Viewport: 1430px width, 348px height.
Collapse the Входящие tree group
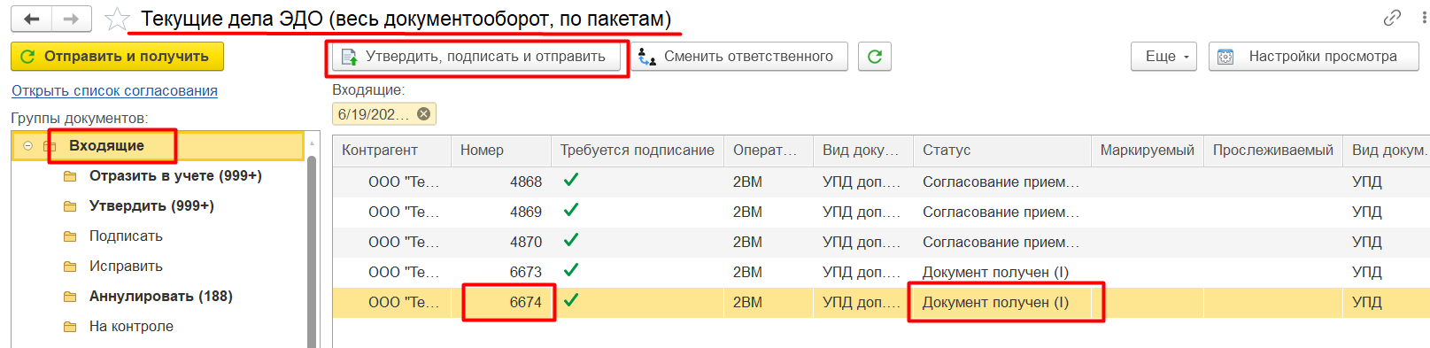click(28, 146)
